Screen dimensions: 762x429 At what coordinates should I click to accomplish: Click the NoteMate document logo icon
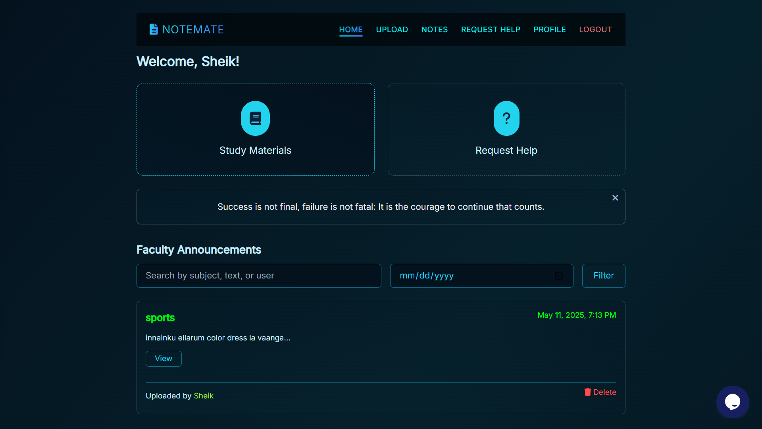point(154,29)
